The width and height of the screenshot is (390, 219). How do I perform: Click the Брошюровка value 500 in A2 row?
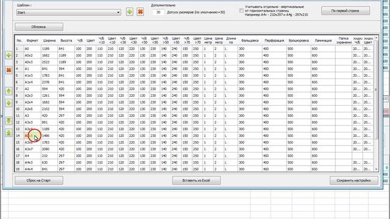(x=299, y=89)
